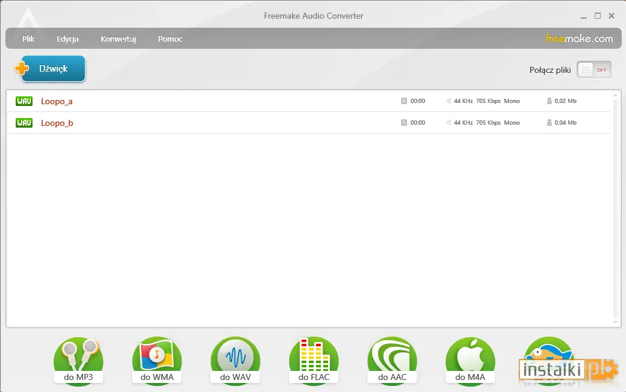The image size is (626, 392).
Task: Click the 0,04 Mb size value
Action: click(x=565, y=122)
